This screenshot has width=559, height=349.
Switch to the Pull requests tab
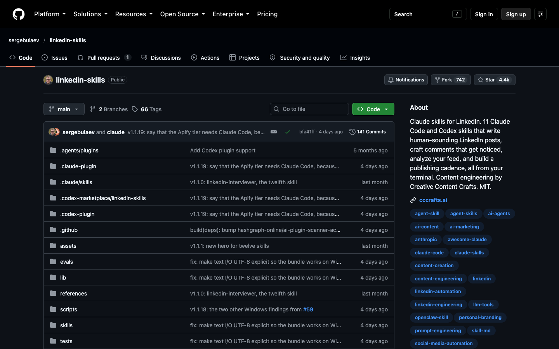(104, 57)
